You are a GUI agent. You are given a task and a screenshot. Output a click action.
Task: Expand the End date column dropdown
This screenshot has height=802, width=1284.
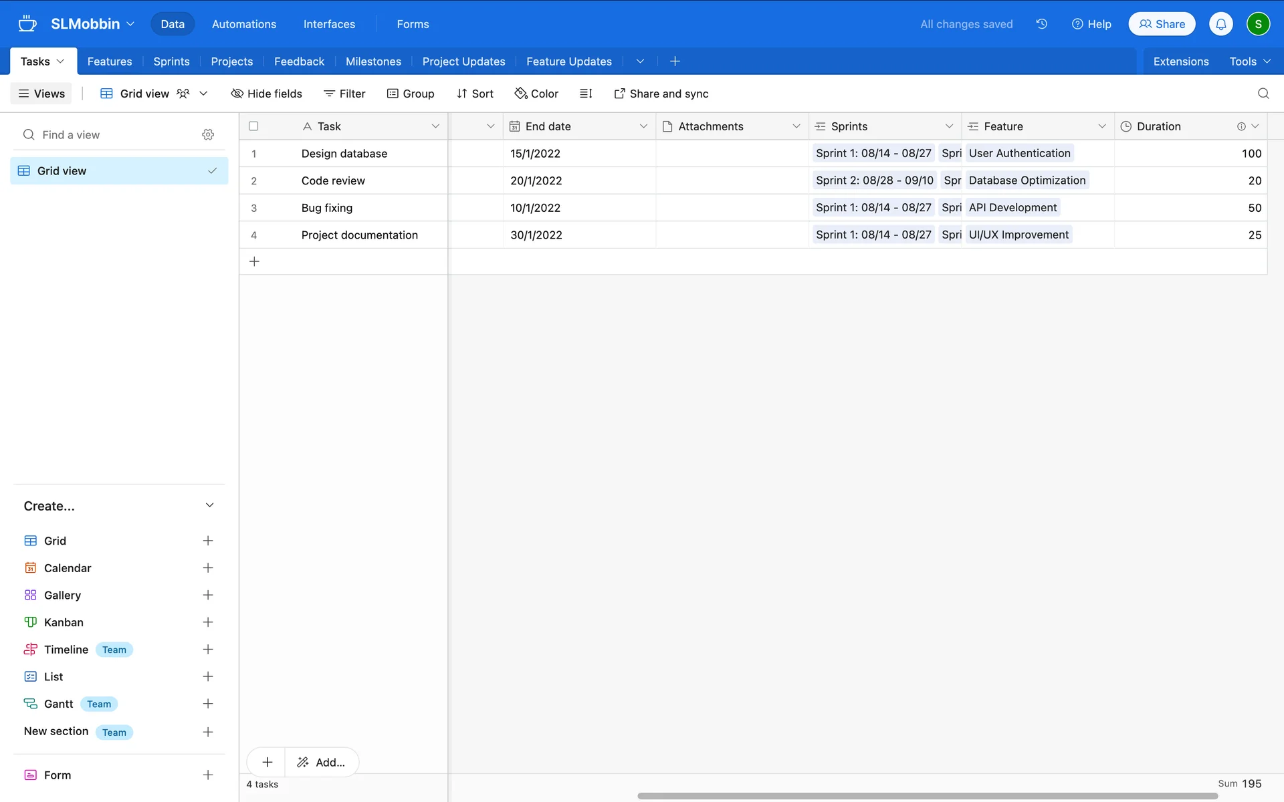tap(643, 126)
